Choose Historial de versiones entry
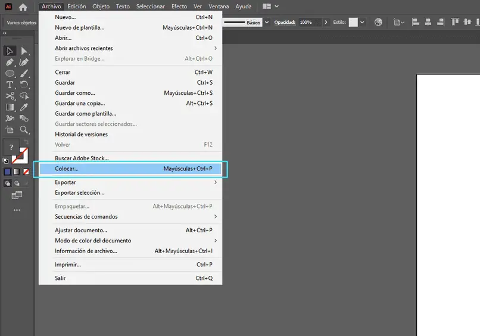This screenshot has width=480, height=336. coord(130,134)
